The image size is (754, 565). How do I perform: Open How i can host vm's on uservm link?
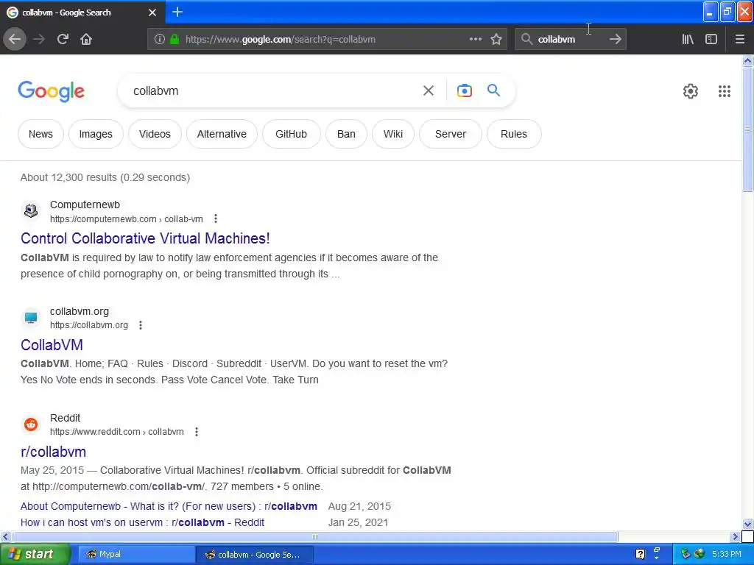point(142,522)
